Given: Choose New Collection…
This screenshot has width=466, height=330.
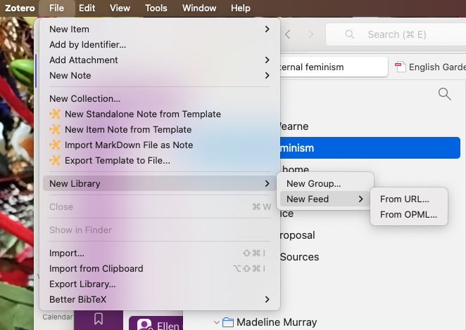Looking at the screenshot, I should tap(160, 98).
